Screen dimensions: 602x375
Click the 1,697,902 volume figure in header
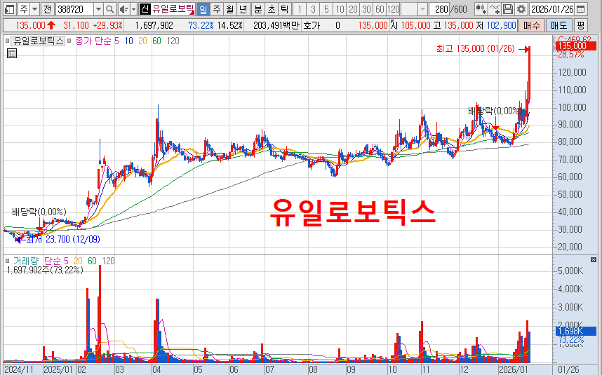[x=154, y=26]
